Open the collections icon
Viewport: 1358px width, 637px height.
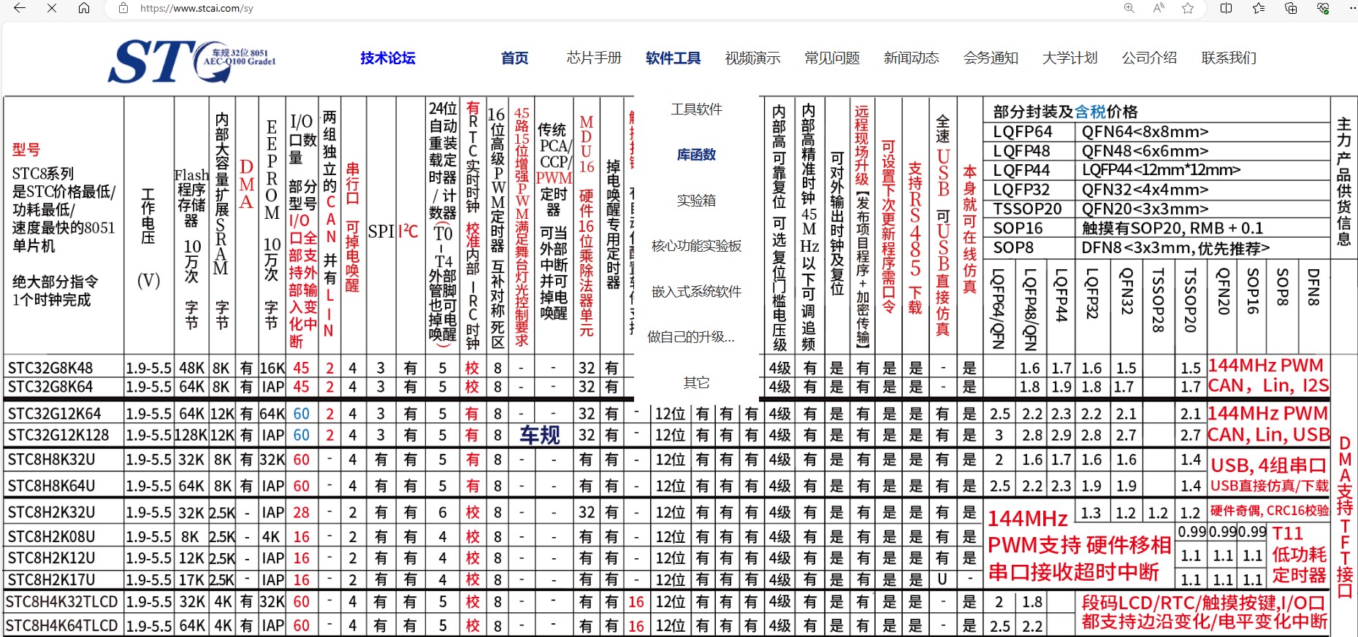click(1291, 8)
